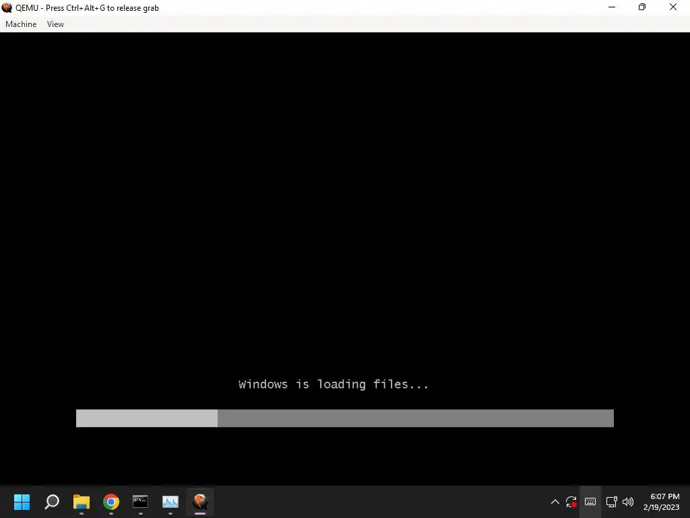The height and width of the screenshot is (518, 690).
Task: Open File Explorer from the taskbar
Action: pos(82,502)
